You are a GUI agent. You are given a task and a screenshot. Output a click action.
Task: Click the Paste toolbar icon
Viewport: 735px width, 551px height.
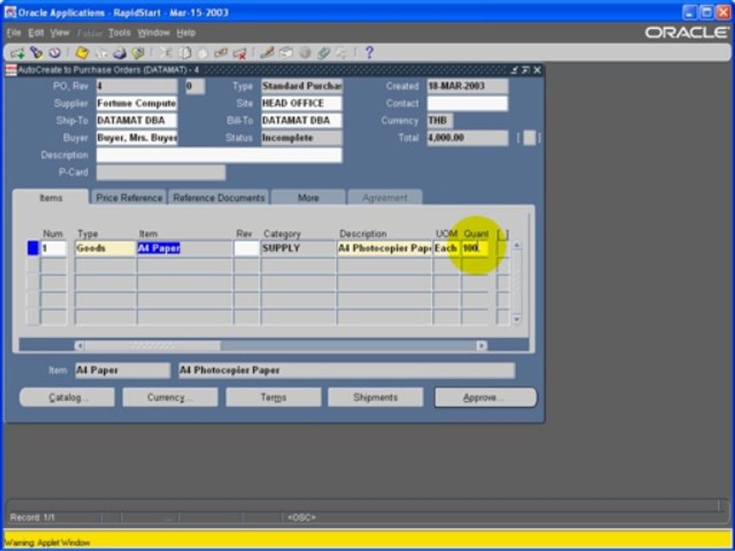click(x=202, y=53)
